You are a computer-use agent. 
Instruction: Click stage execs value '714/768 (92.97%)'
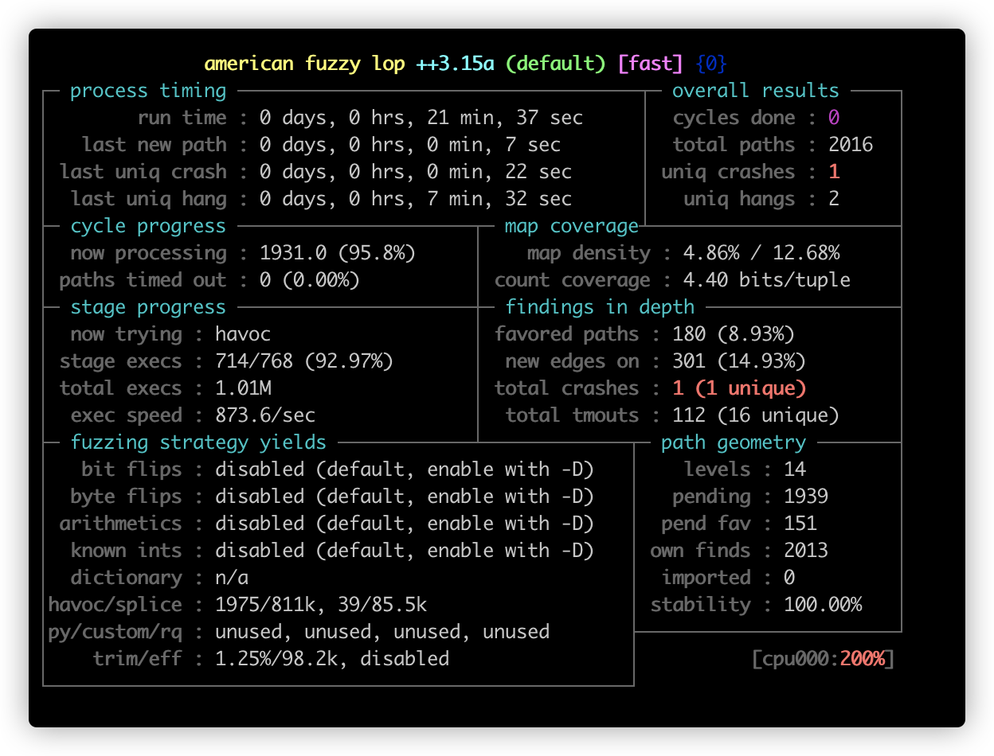click(x=304, y=361)
